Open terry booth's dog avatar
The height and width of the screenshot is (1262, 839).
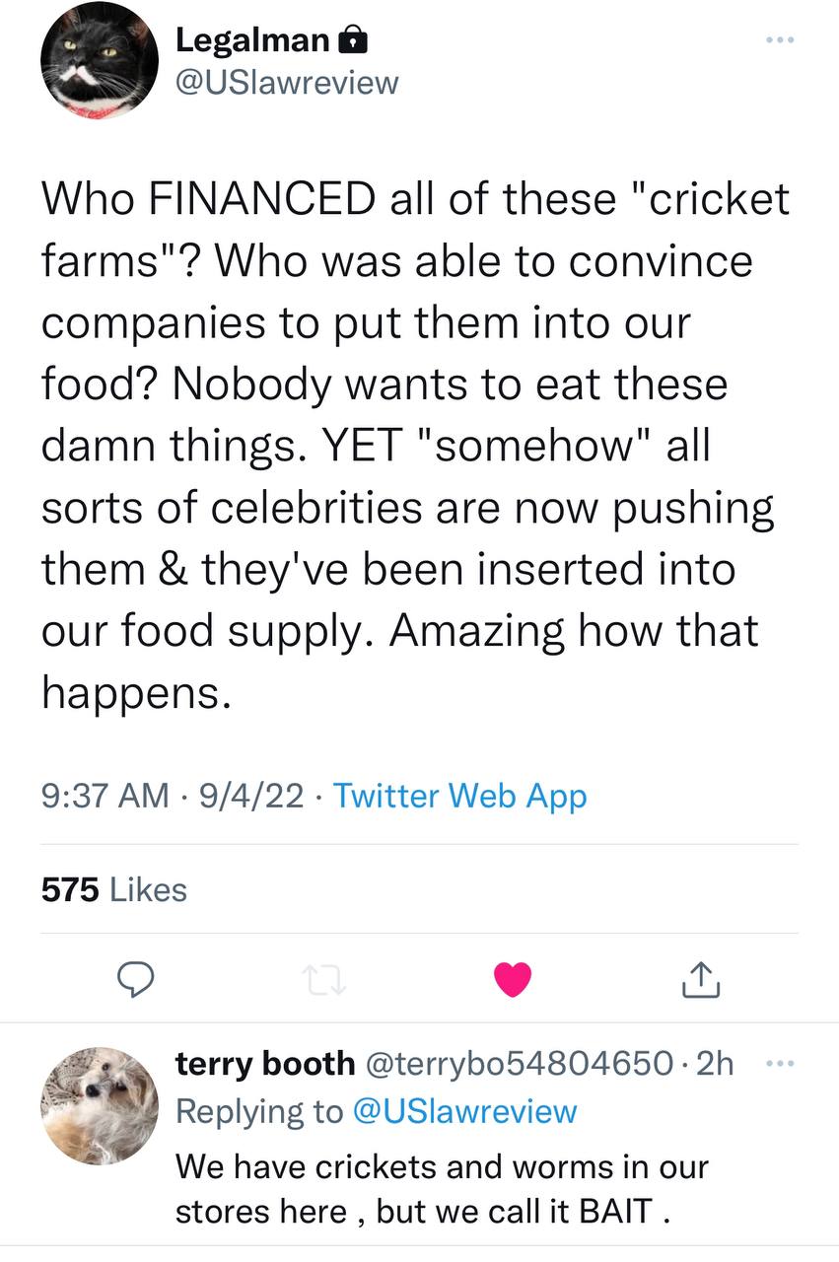tap(100, 1105)
